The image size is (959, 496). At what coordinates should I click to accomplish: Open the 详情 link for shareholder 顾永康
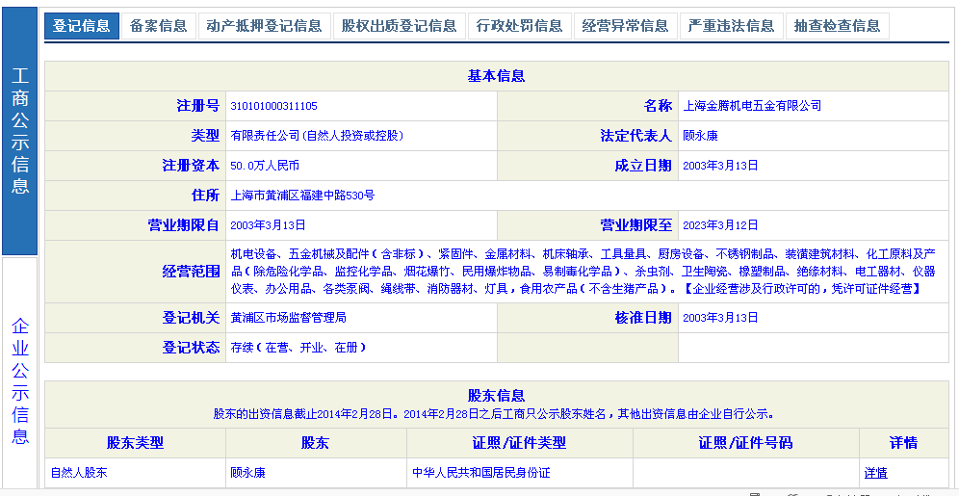[x=875, y=473]
